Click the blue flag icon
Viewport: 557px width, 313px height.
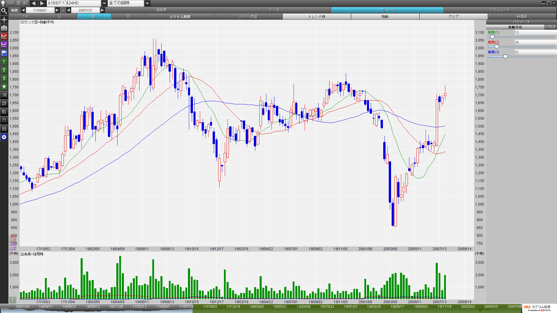(x=4, y=53)
